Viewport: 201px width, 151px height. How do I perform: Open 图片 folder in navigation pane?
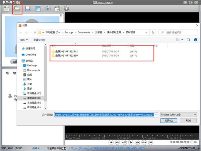coord(29,79)
